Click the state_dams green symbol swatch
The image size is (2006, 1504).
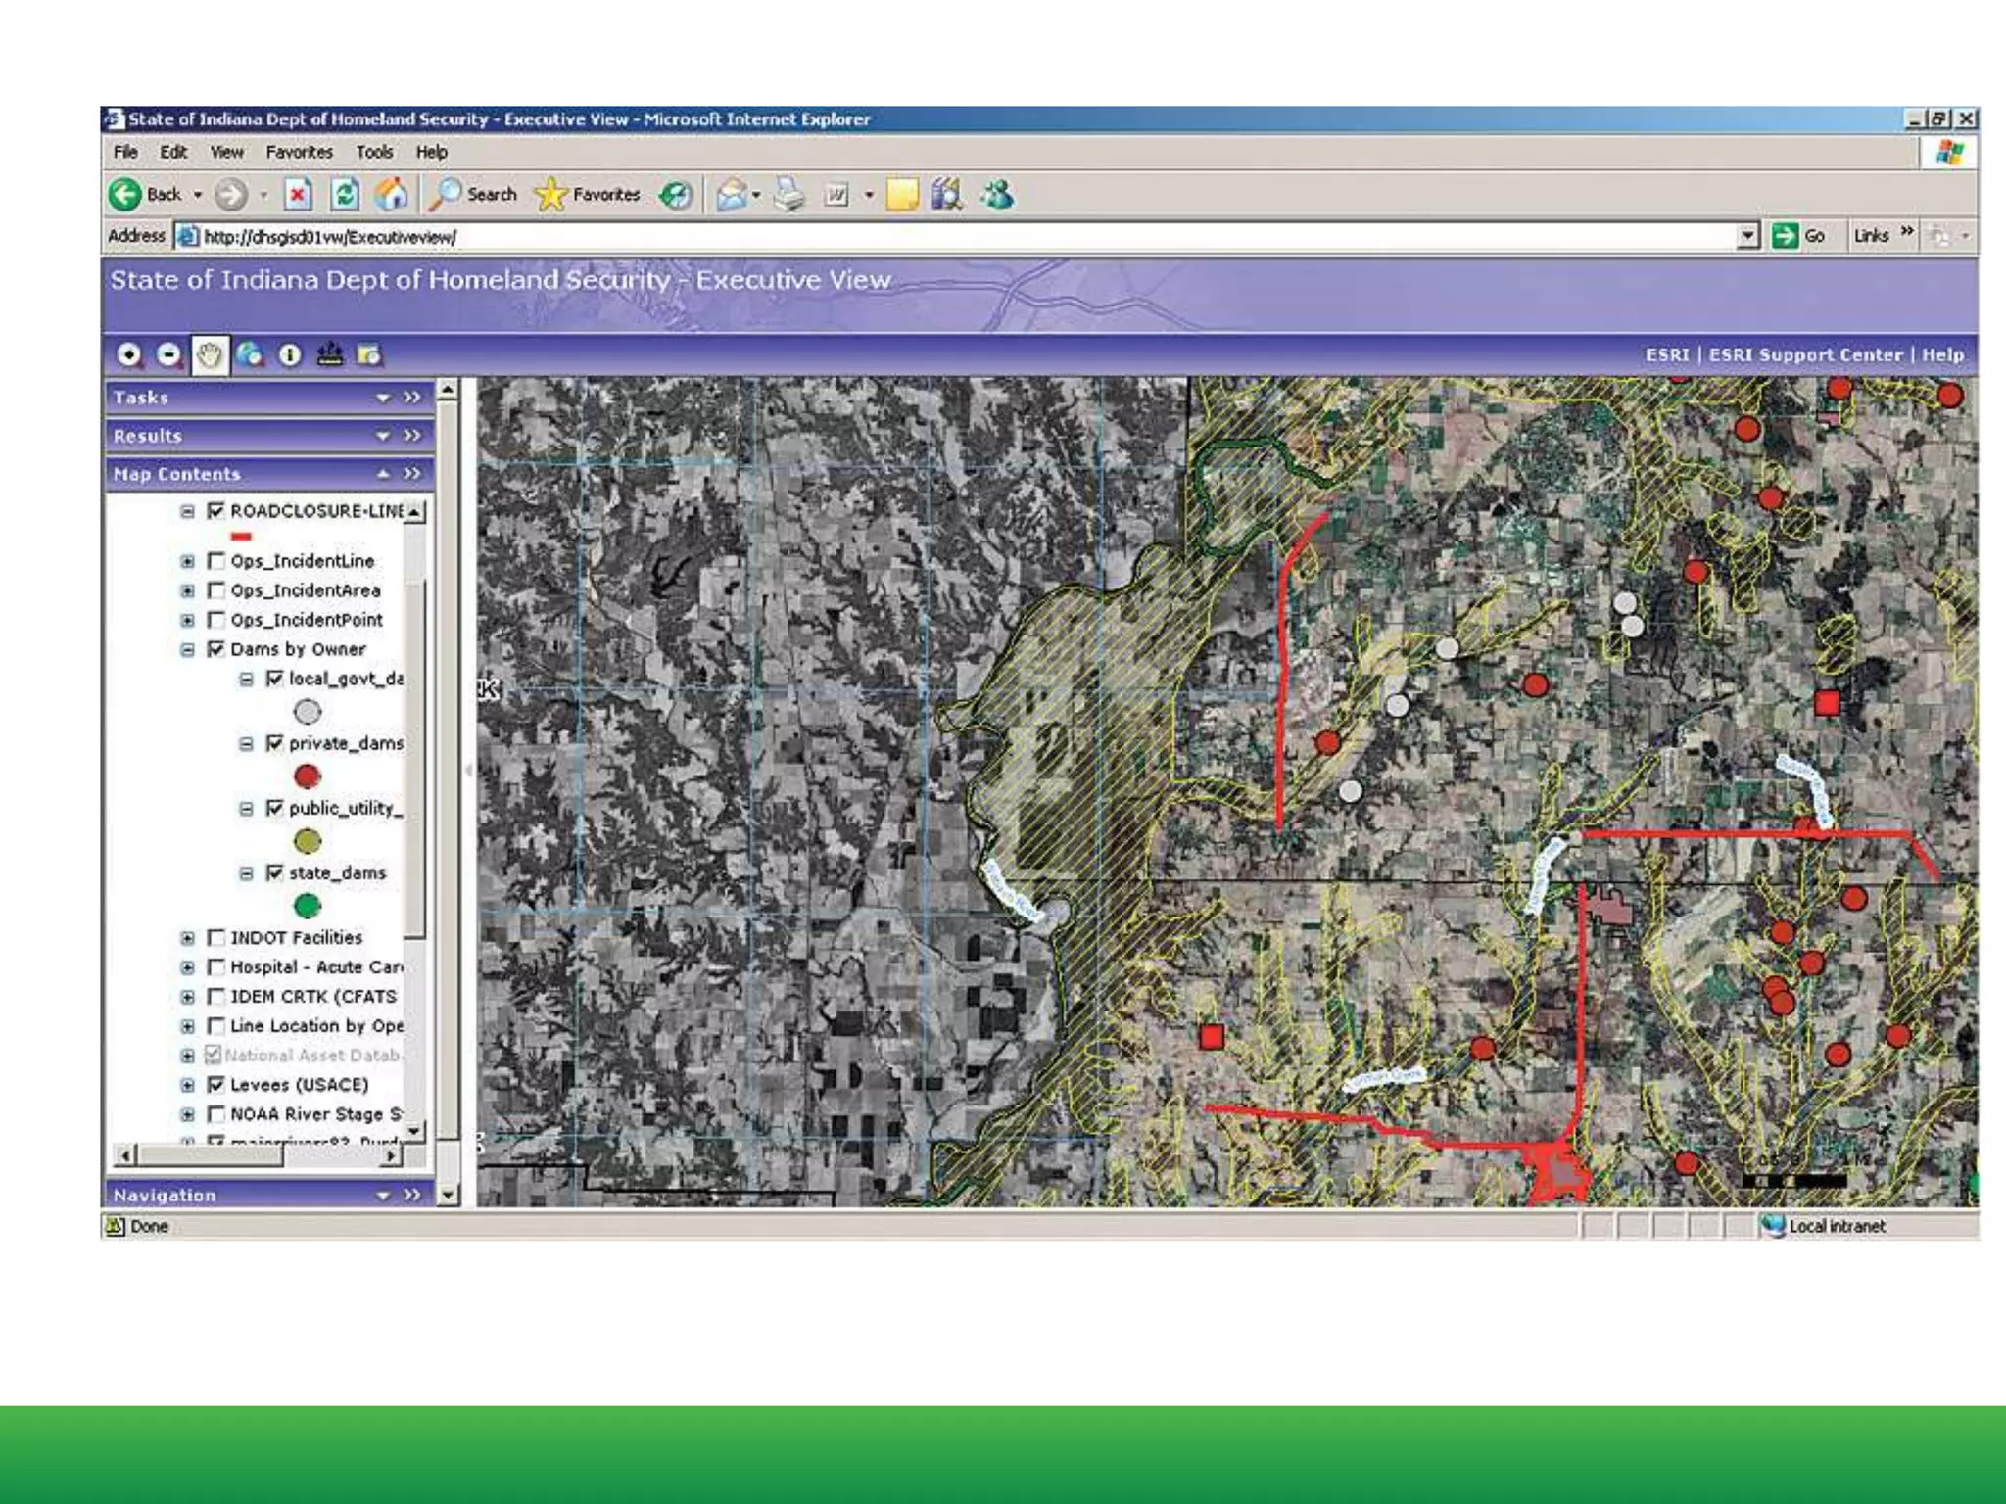[308, 906]
